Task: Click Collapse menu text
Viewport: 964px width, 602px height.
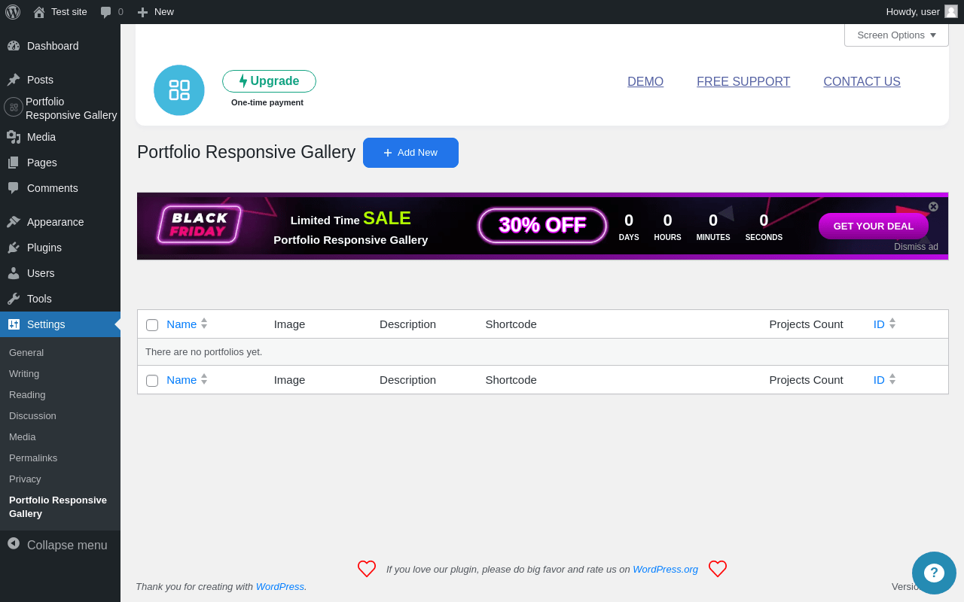Action: pos(67,545)
